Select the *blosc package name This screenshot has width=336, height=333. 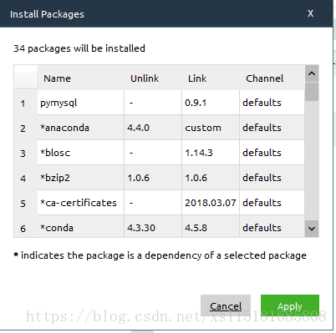[x=81, y=153]
